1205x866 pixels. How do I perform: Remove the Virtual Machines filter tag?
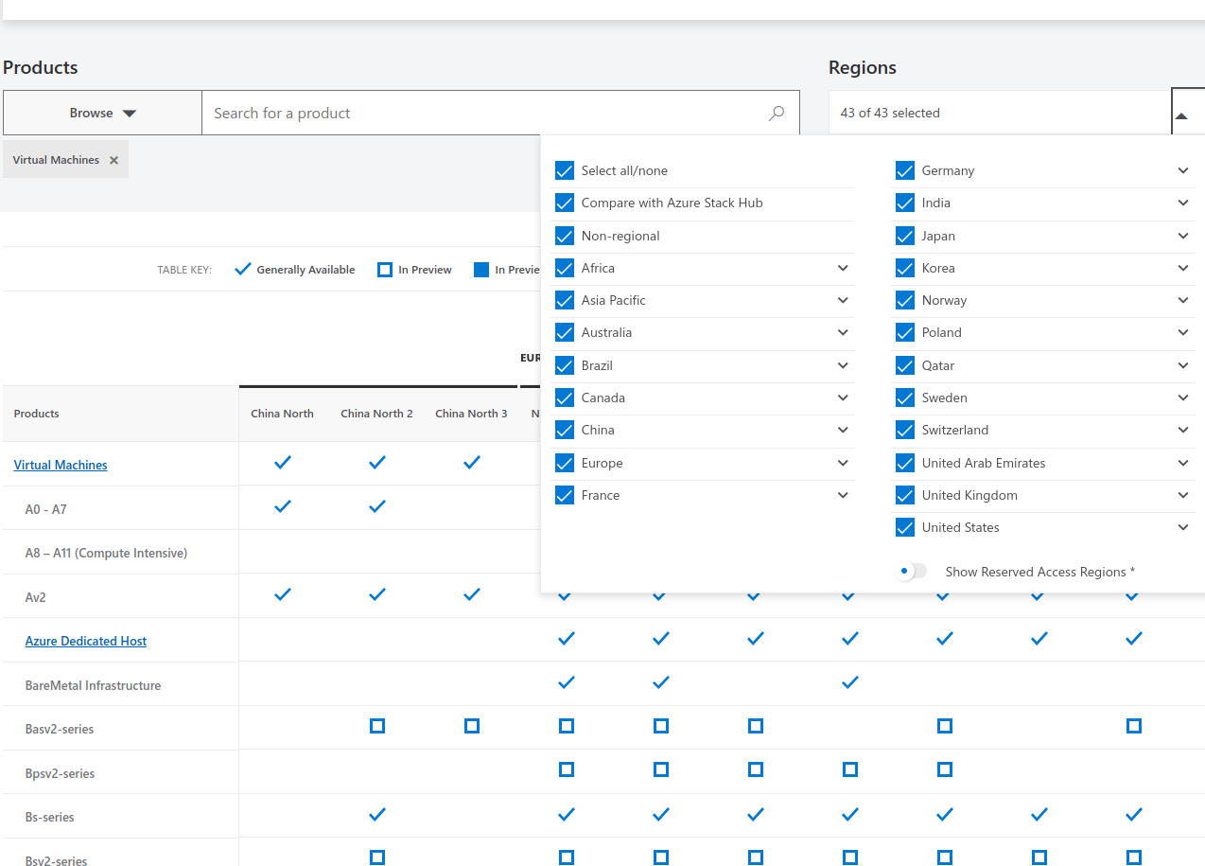(x=114, y=161)
